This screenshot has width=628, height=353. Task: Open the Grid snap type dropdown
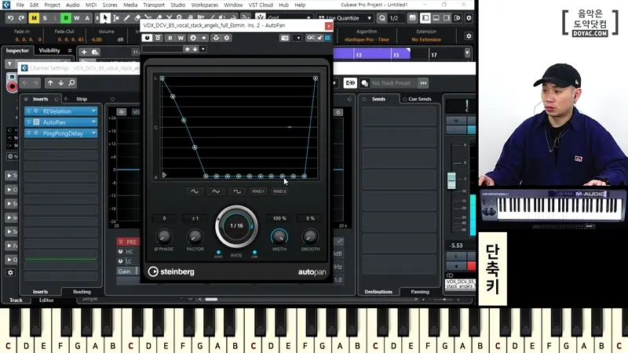309,18
